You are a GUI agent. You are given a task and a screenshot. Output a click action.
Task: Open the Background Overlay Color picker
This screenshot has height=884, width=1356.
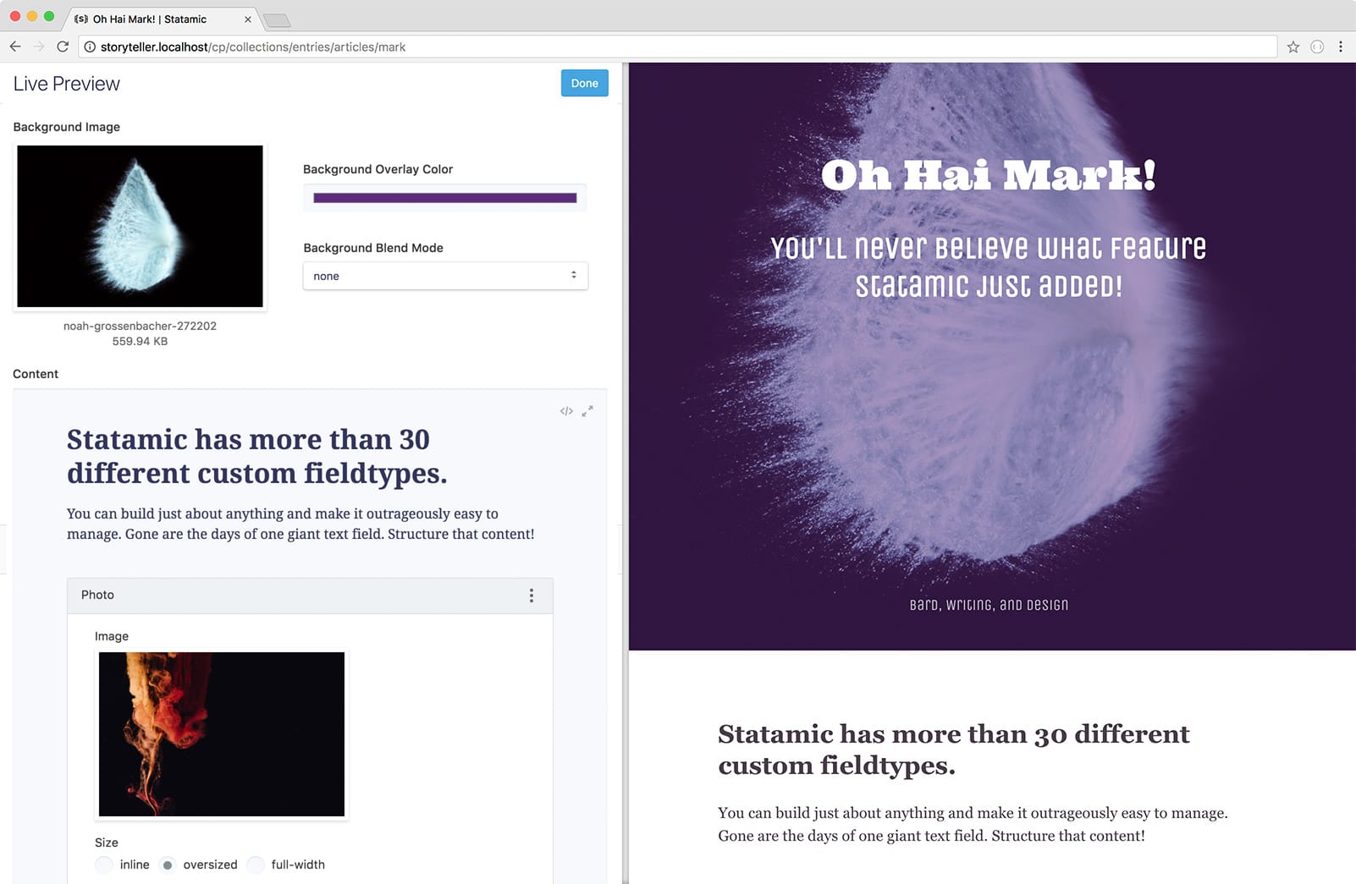tap(445, 198)
